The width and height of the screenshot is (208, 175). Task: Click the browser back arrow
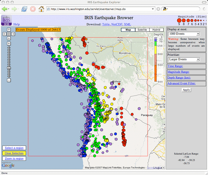(x=5, y=9)
